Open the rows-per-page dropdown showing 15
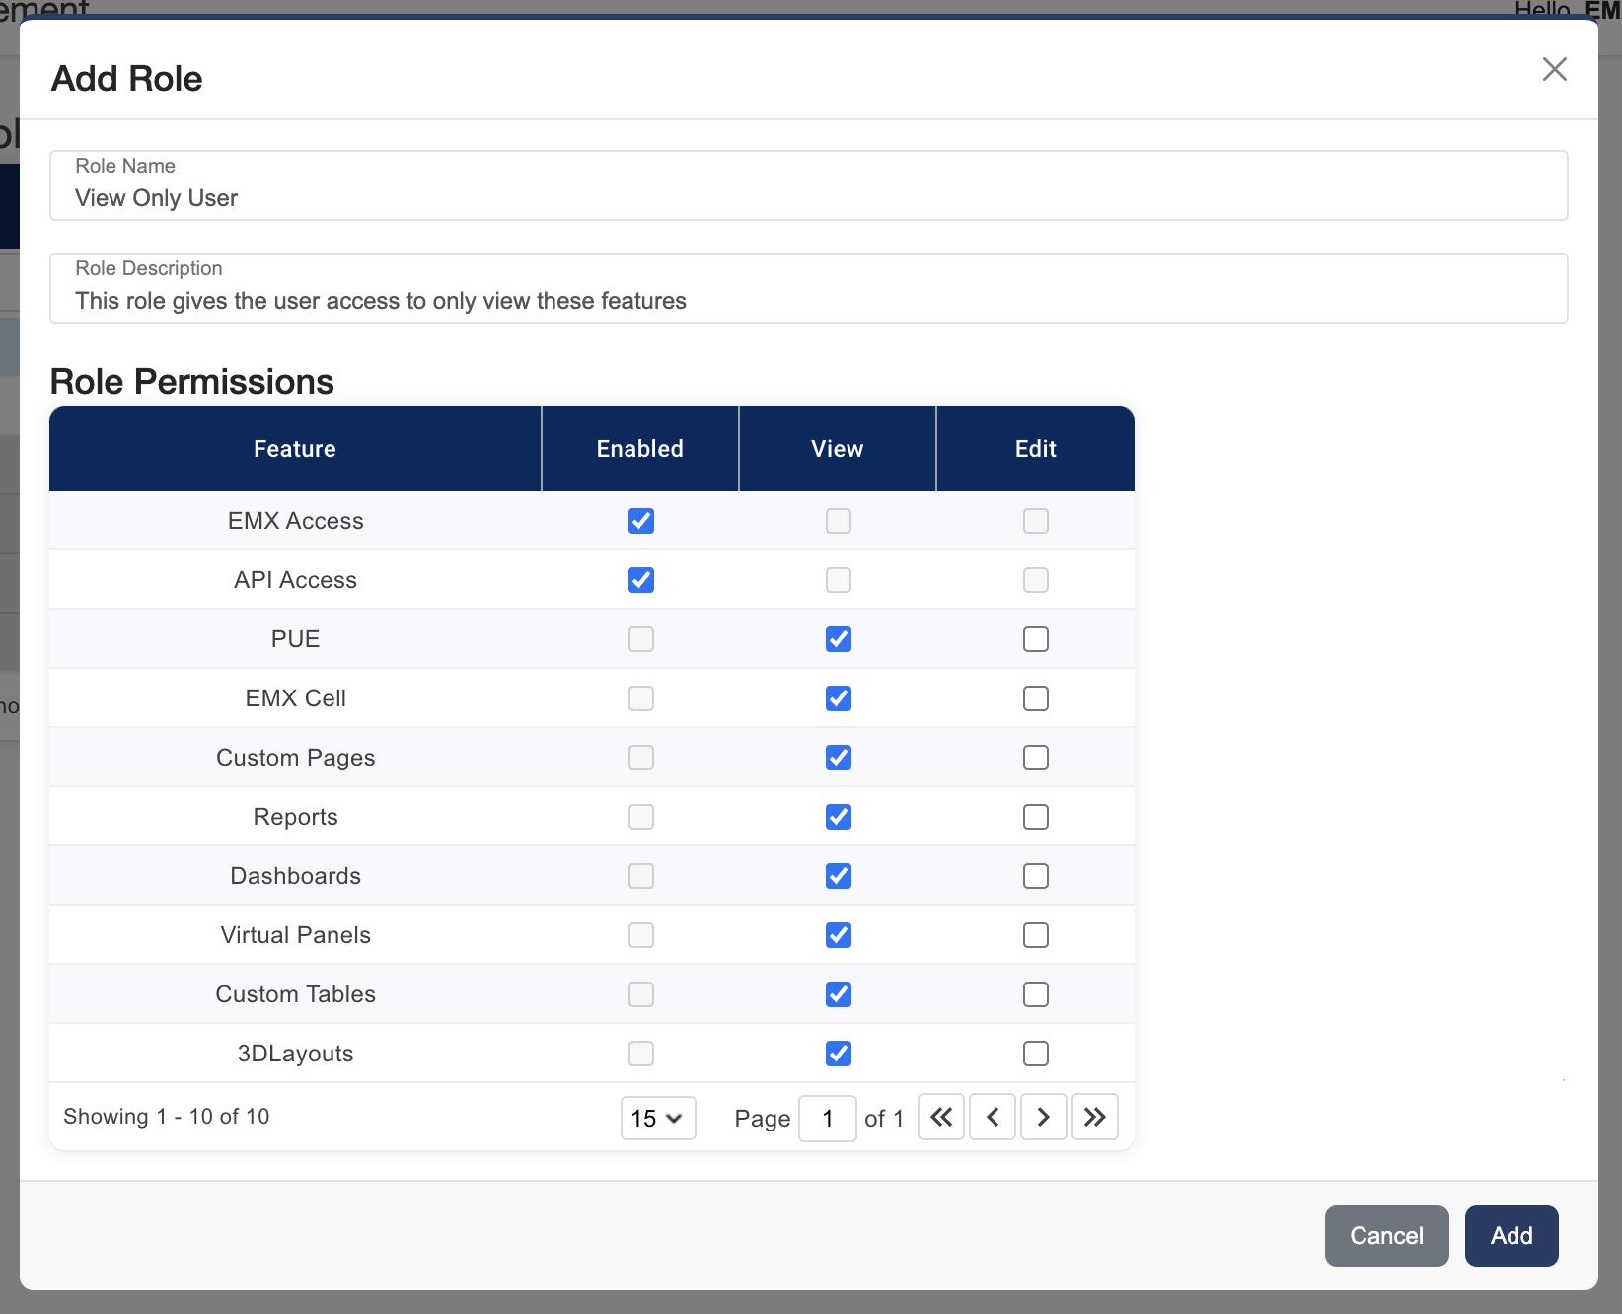1622x1314 pixels. pos(658,1118)
